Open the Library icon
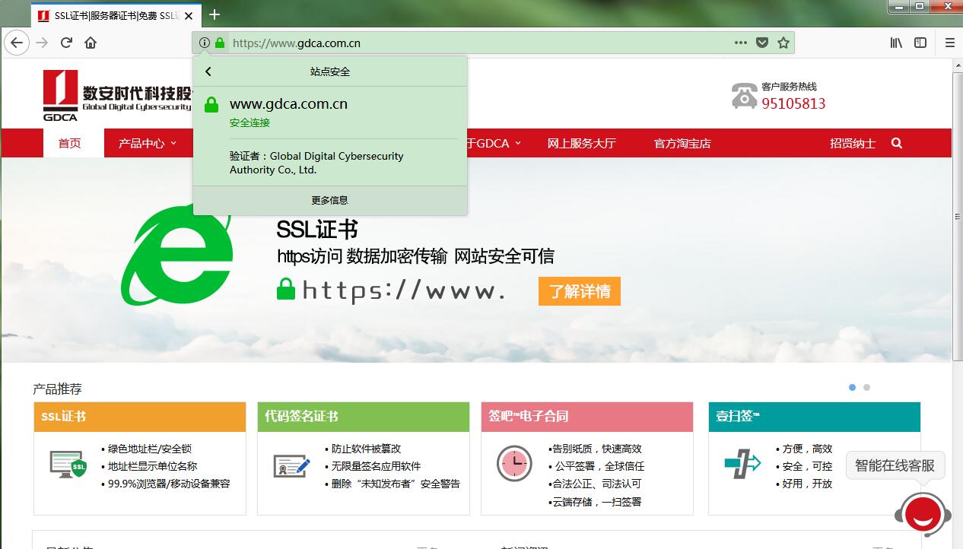Viewport: 963px width, 549px height. (897, 43)
